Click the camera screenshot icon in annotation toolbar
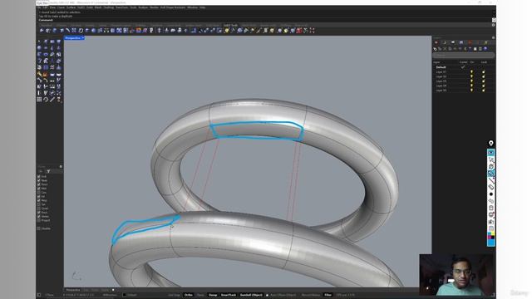The image size is (532, 299). 491,222
